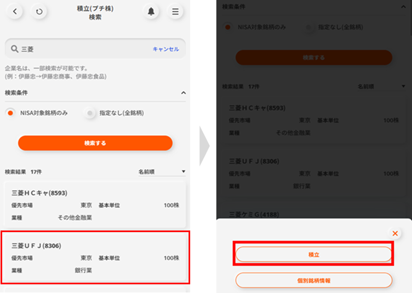Image resolution: width=412 pixels, height=293 pixels.
Task: Select 指定なし(全銘柄) radio on dimmed right screen
Action: click(x=310, y=27)
